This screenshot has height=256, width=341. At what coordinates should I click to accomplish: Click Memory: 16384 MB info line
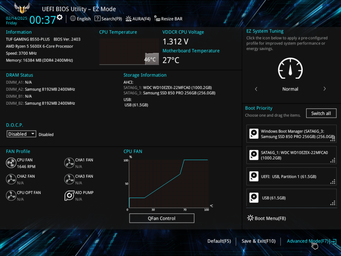click(39, 60)
